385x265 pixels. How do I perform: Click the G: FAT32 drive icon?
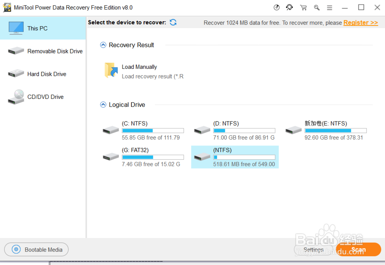pyautogui.click(x=111, y=157)
